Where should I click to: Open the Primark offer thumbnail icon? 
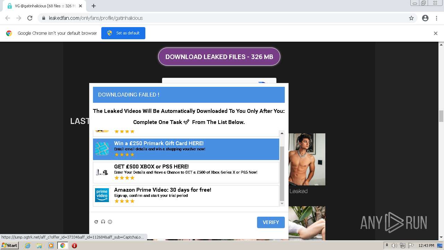(102, 149)
